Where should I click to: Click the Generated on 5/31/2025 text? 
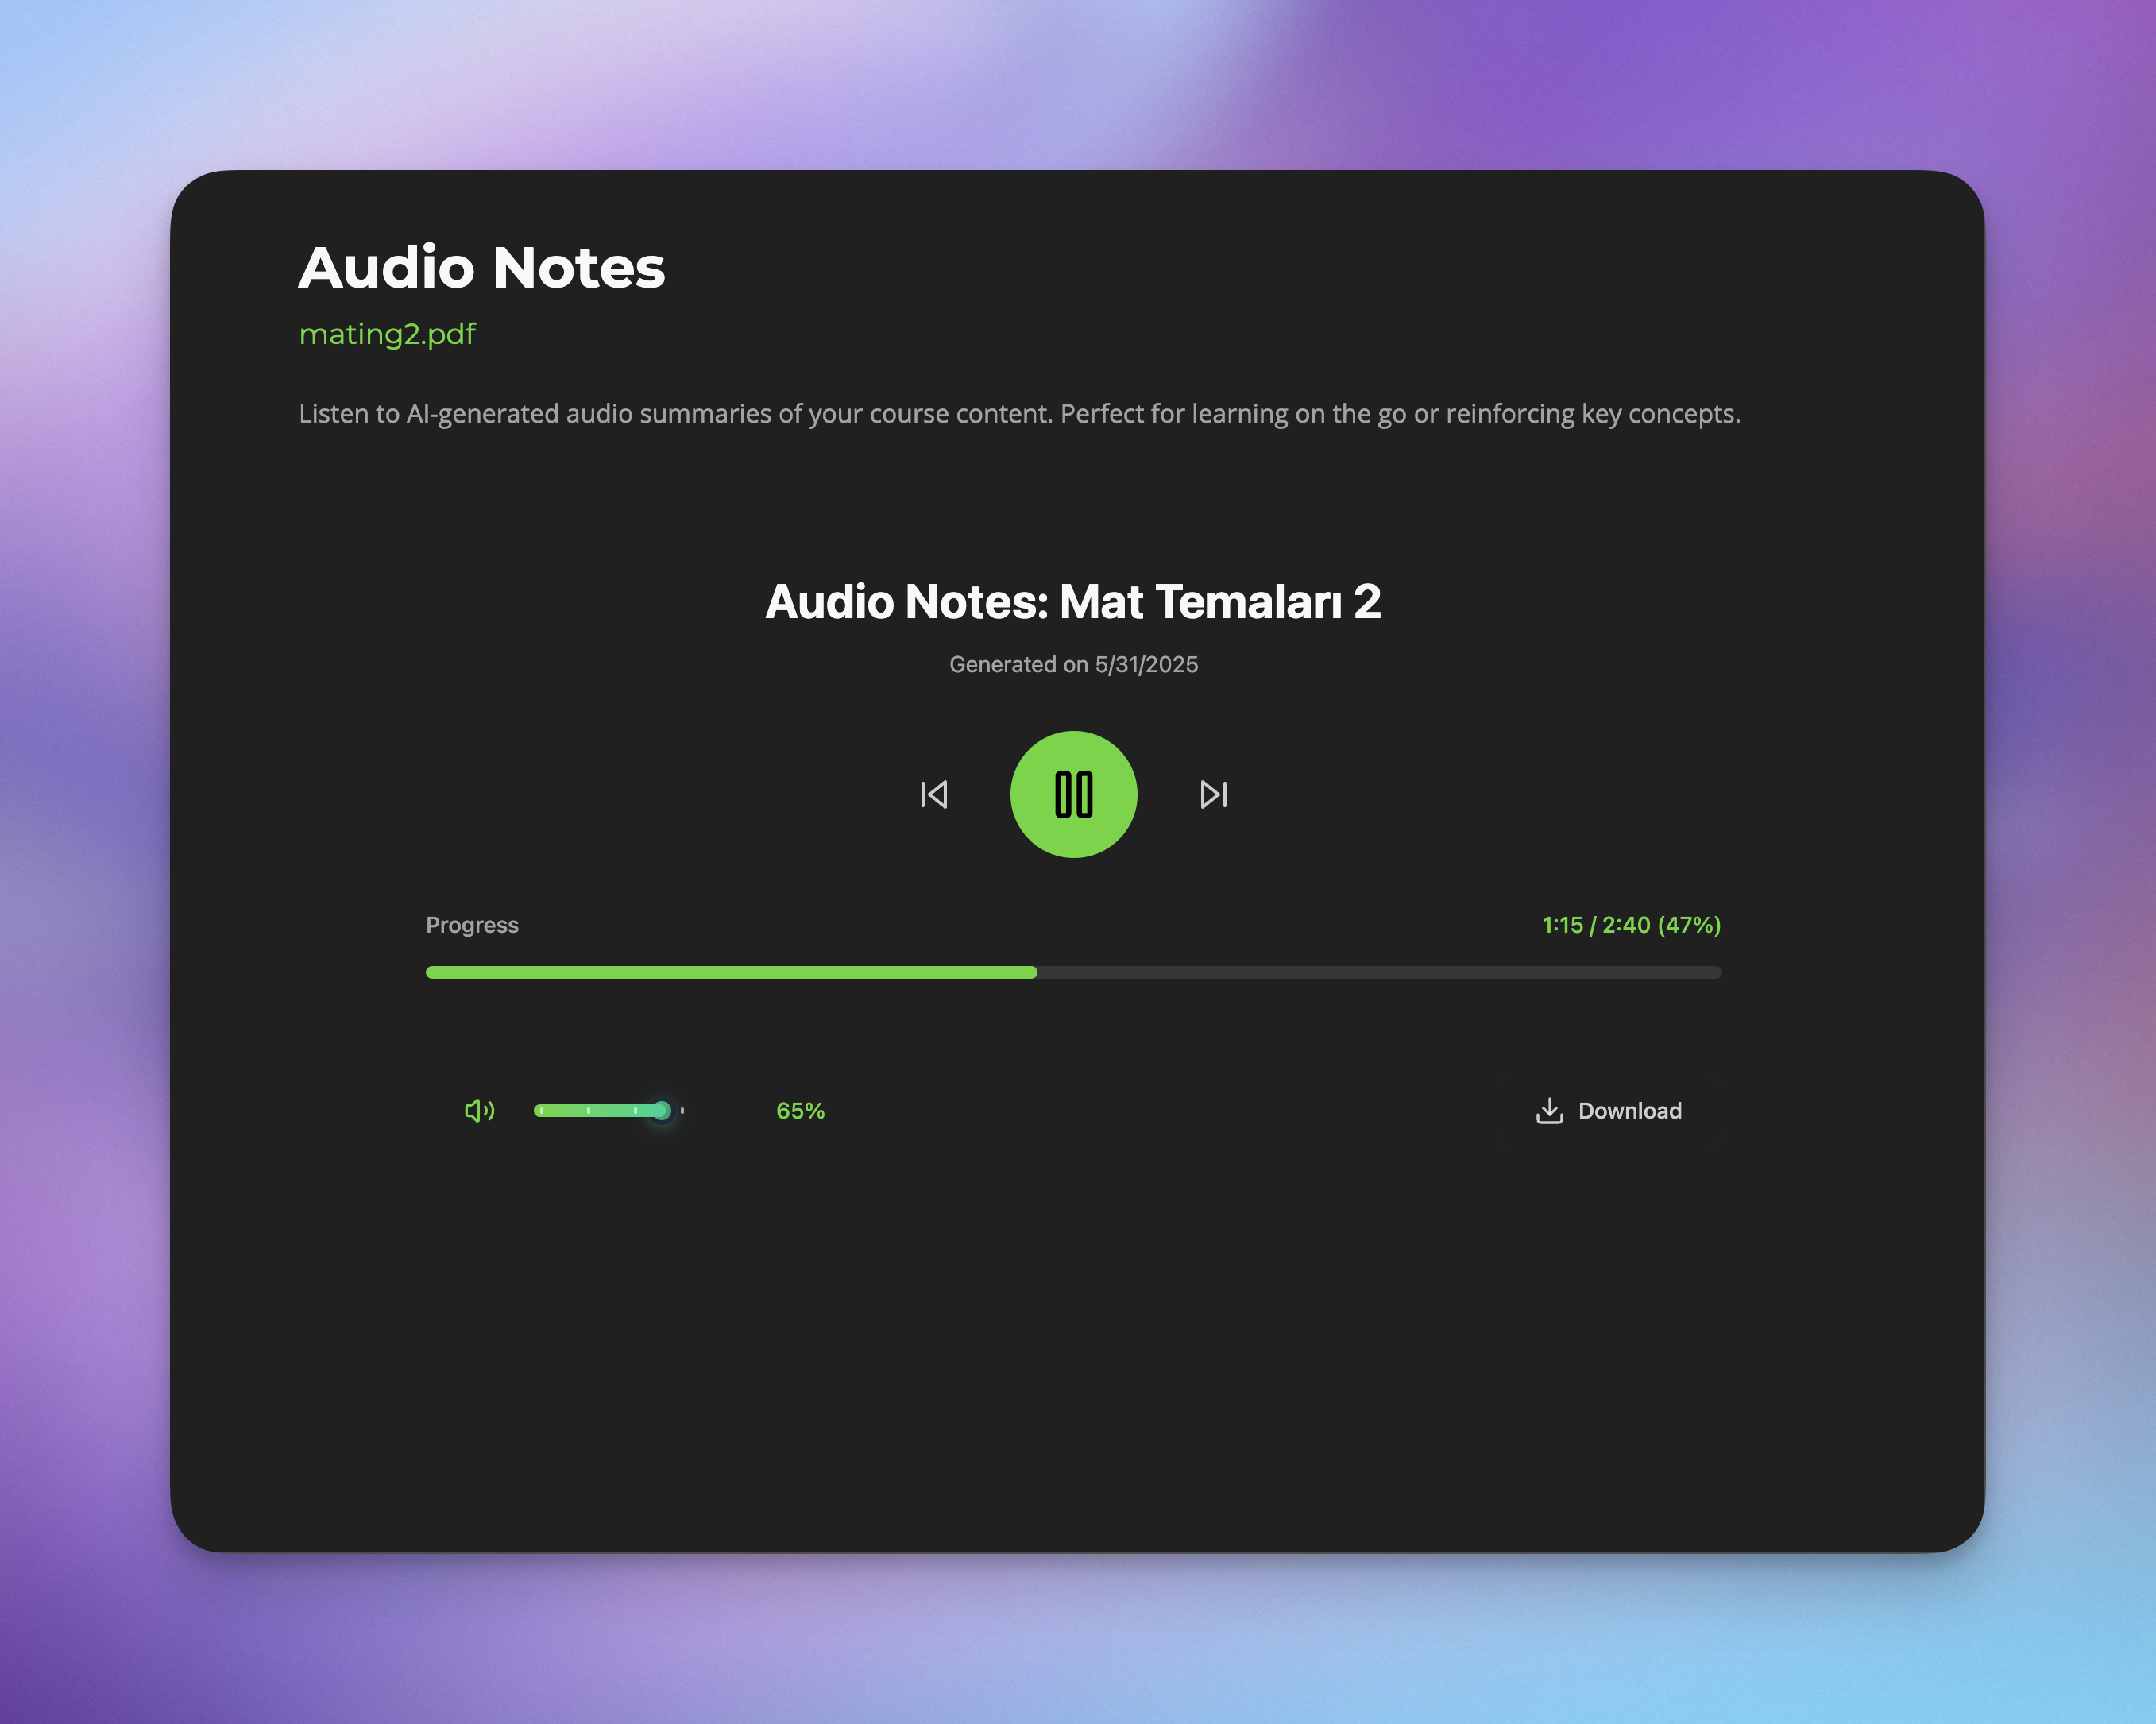[1073, 664]
